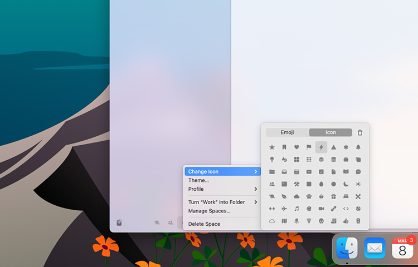Pick the shopping basket icon
This screenshot has height=267, width=418.
(x=321, y=196)
